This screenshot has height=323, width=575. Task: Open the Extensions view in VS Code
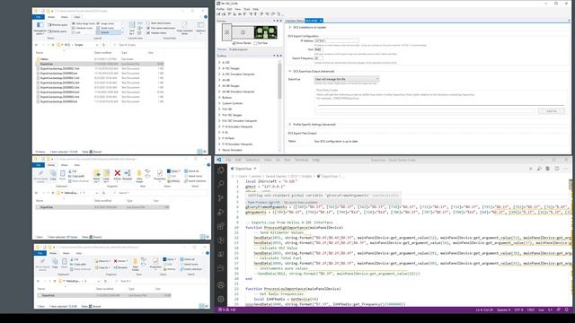pos(221,226)
